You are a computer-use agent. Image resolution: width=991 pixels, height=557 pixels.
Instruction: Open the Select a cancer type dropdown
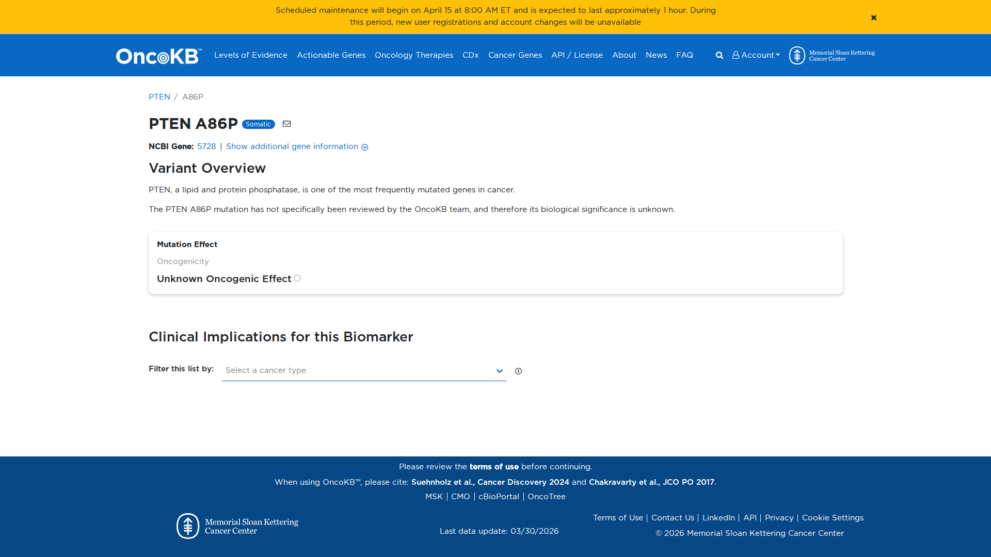coord(363,370)
